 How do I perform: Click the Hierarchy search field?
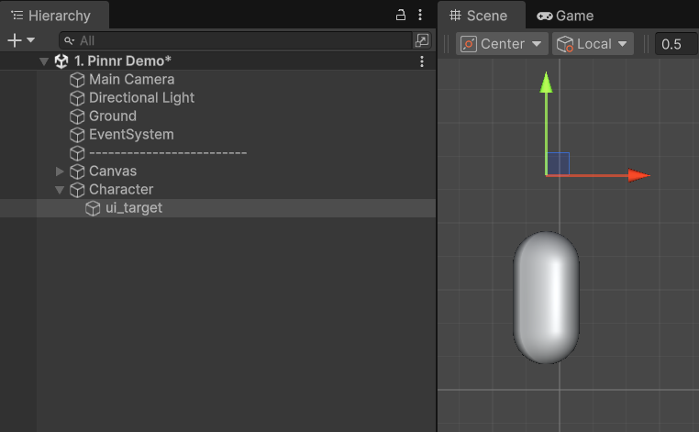pos(239,40)
